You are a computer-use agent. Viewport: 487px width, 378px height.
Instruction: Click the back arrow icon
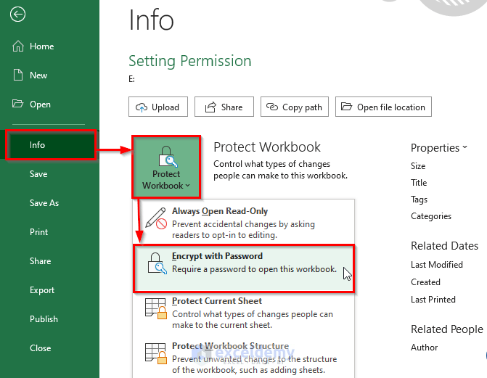(19, 15)
